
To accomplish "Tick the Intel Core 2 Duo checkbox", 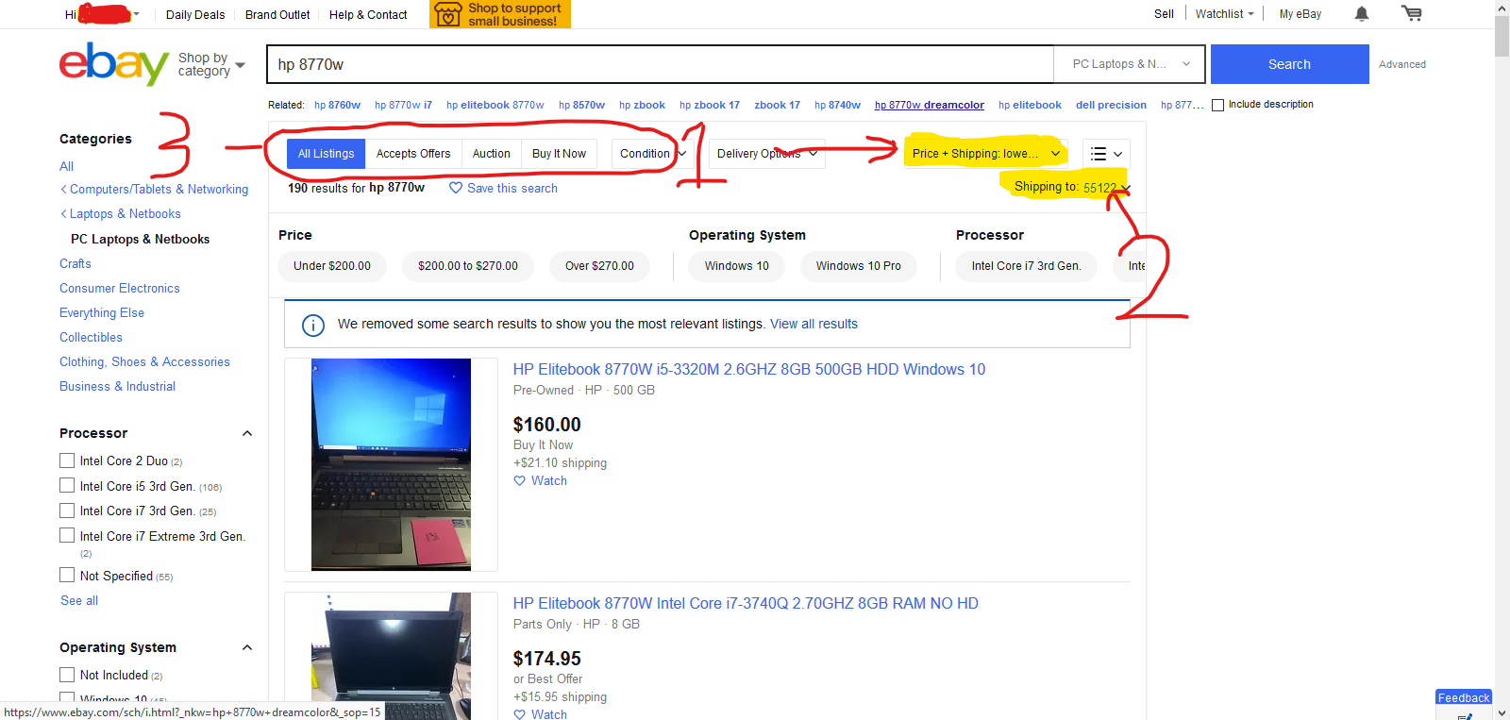I will pyautogui.click(x=67, y=460).
